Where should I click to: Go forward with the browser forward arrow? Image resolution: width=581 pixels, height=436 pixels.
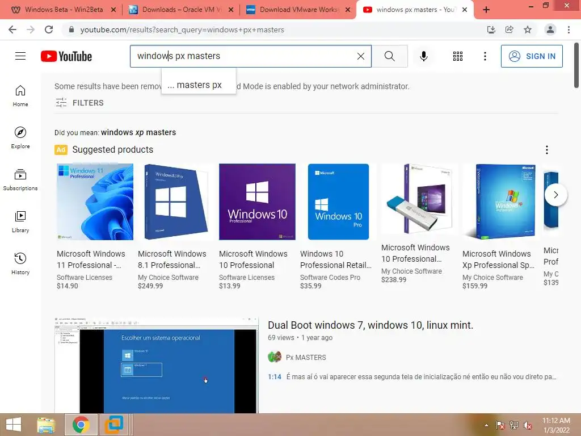tap(31, 30)
